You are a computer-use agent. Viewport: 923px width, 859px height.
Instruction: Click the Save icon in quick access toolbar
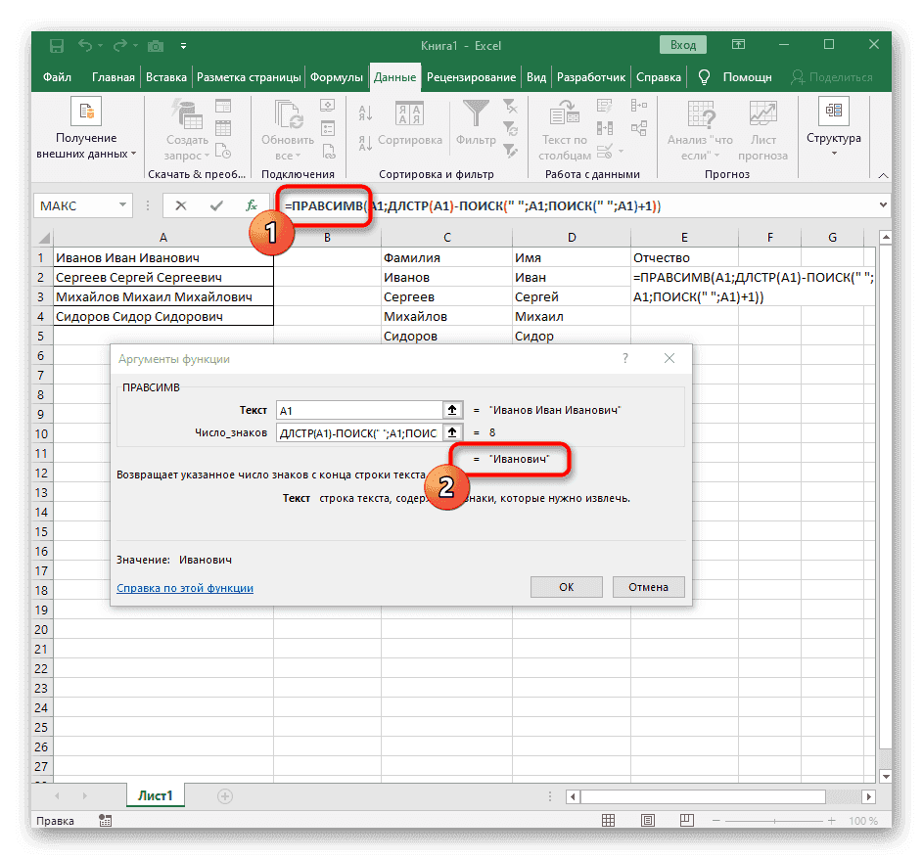pos(56,45)
